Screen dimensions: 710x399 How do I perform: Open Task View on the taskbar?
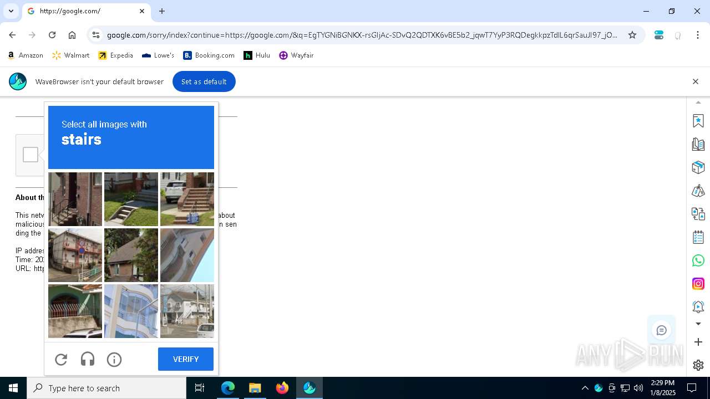click(200, 388)
